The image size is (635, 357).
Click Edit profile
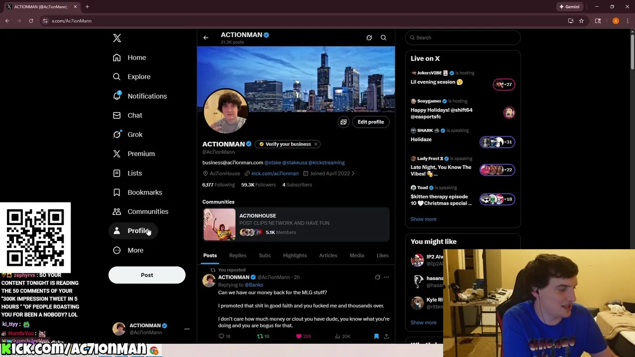(371, 122)
